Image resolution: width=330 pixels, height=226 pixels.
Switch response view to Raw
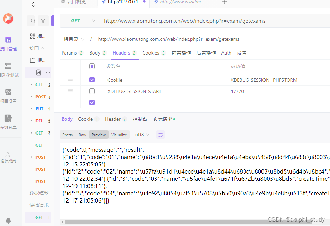82,135
